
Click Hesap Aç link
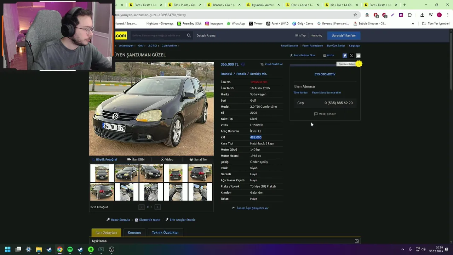pyautogui.click(x=316, y=35)
